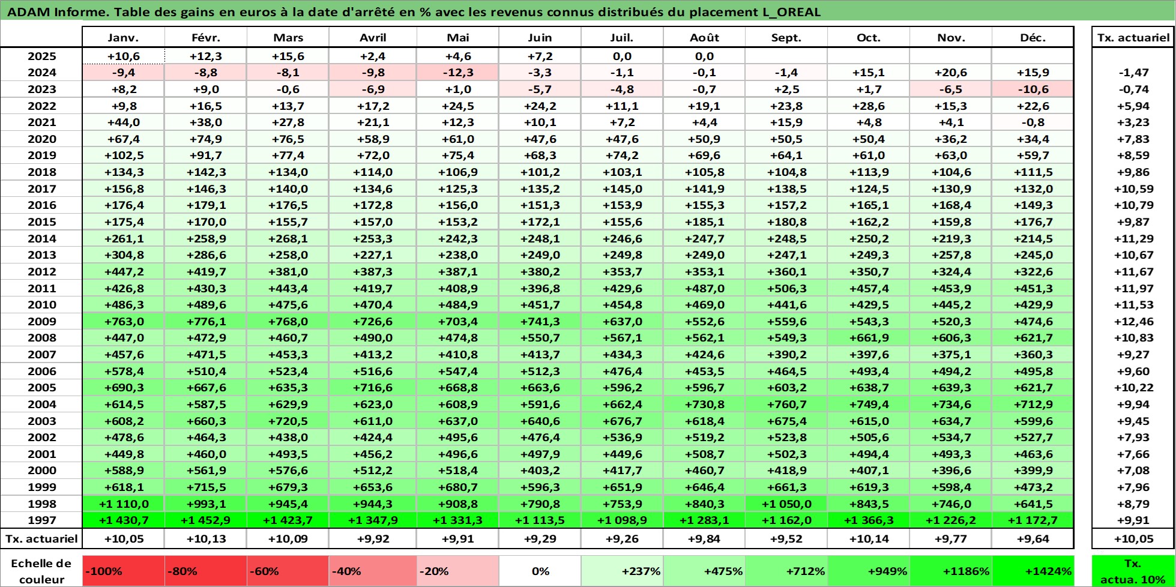Click the +712% green swatch

point(786,571)
